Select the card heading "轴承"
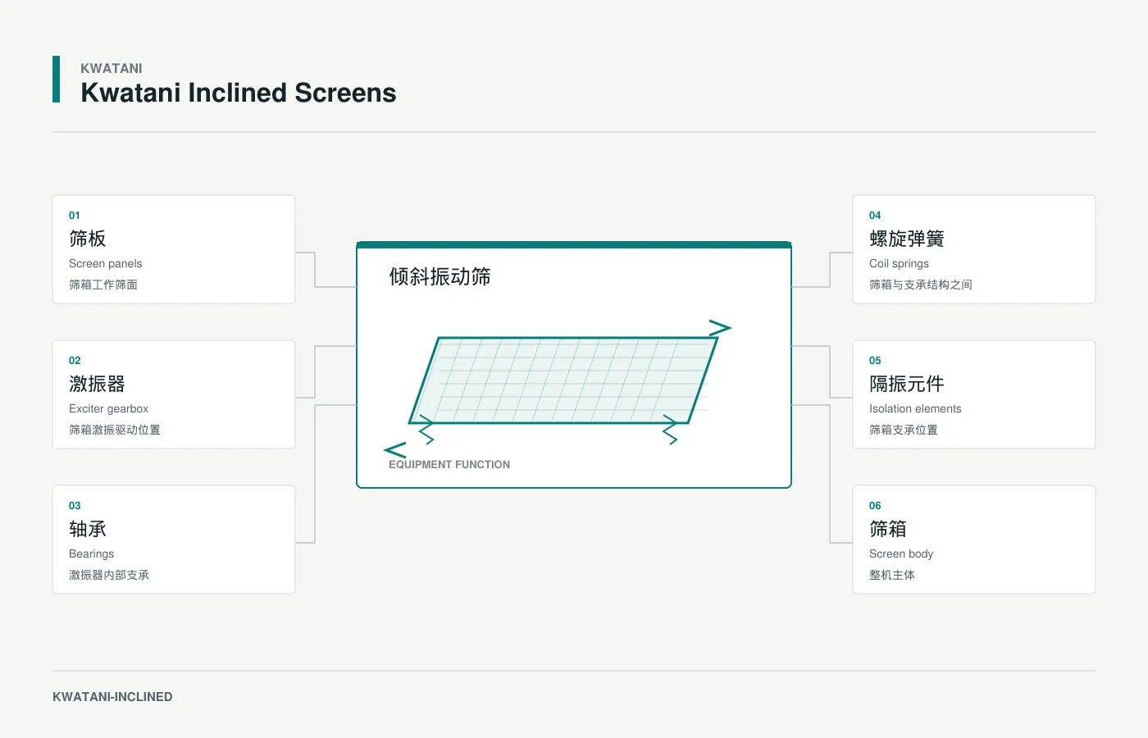 [88, 529]
